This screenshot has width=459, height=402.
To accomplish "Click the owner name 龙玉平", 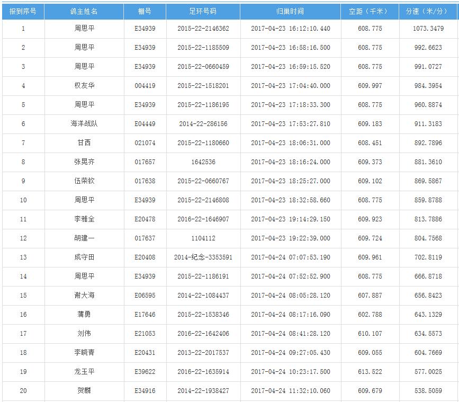I will point(84,372).
